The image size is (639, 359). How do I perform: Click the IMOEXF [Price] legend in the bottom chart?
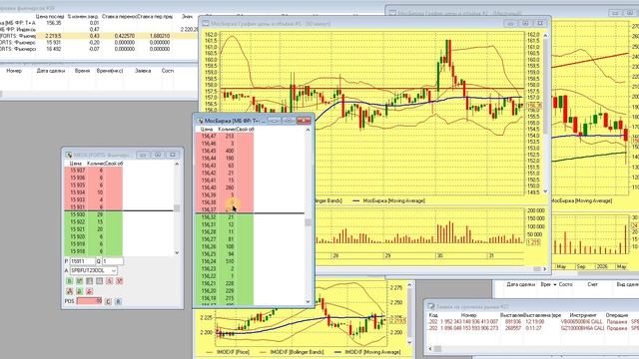233,352
